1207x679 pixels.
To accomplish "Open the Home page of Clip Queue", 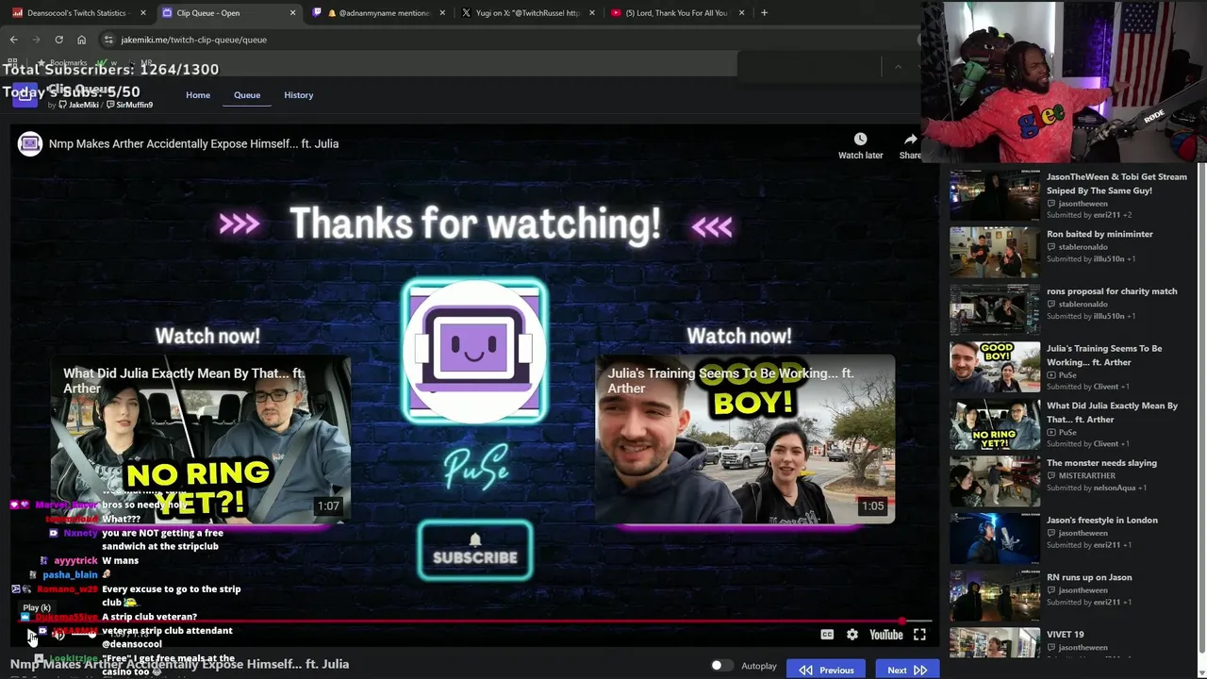I will point(198,95).
